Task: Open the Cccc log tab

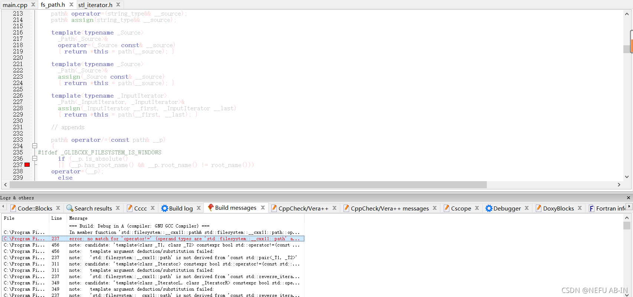Action: (x=141, y=208)
